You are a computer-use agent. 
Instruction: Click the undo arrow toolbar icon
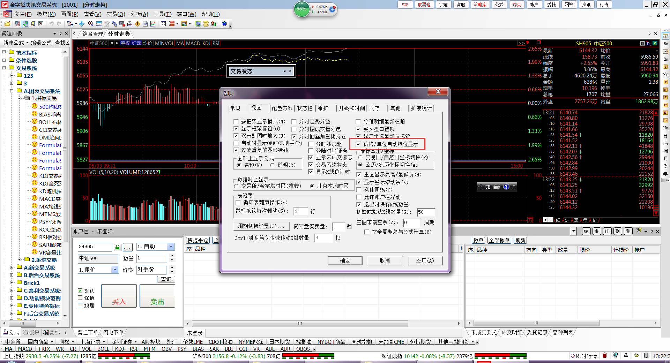click(52, 24)
